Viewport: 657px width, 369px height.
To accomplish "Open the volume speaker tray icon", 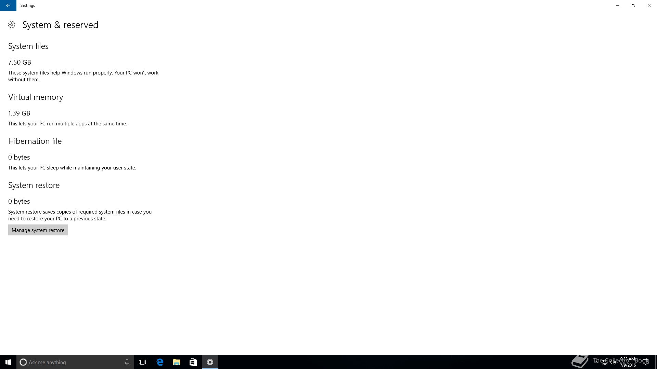I will pyautogui.click(x=613, y=363).
